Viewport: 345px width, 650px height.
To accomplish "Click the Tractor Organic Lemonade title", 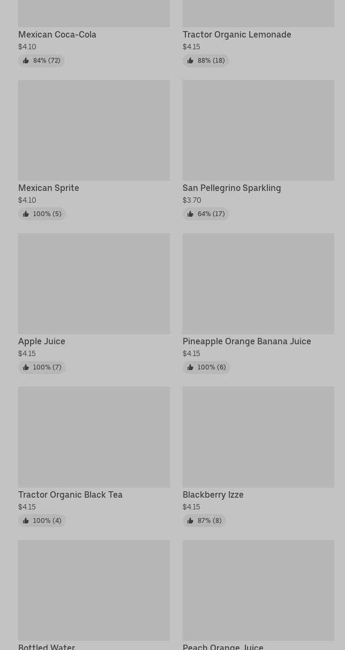I will [237, 34].
